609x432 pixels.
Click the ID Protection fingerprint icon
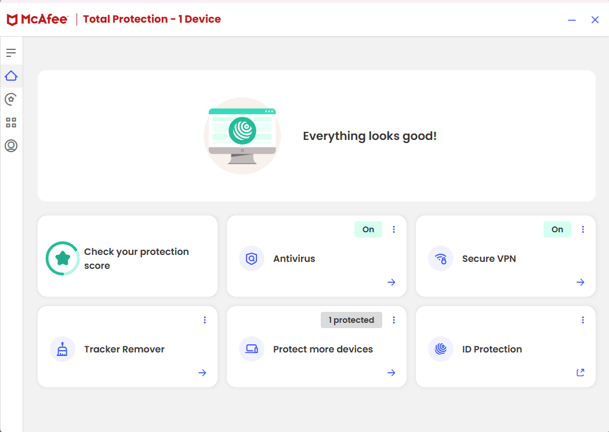coord(440,349)
